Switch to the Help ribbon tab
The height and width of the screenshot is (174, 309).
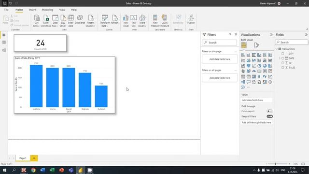coord(74,10)
